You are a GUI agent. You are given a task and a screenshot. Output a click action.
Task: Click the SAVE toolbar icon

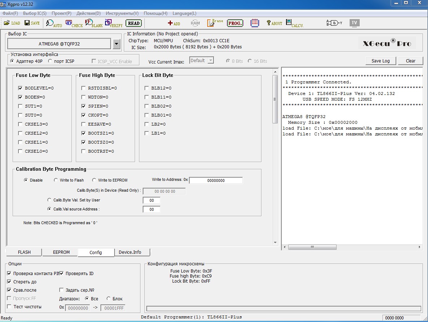click(x=32, y=23)
